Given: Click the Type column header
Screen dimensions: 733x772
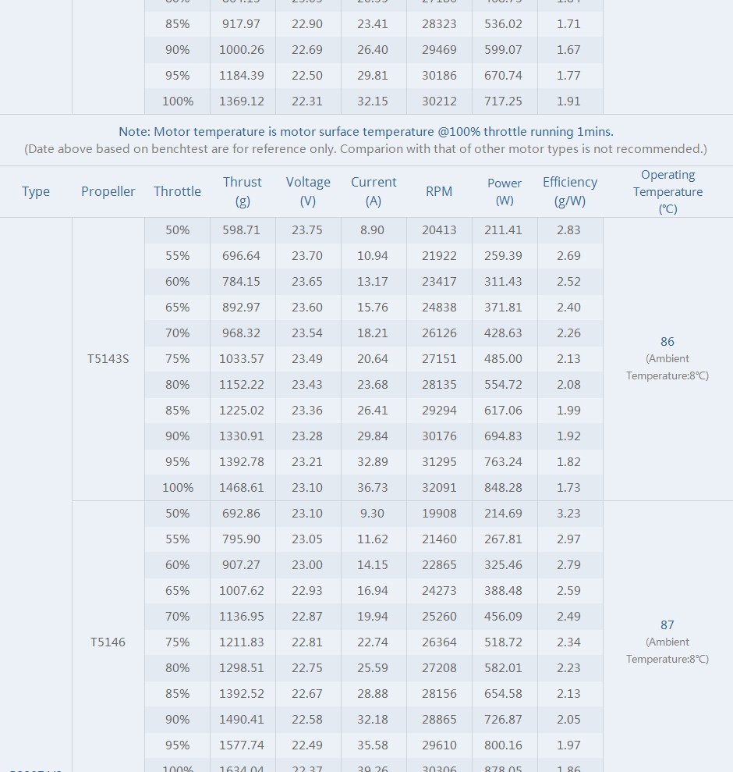Looking at the screenshot, I should click(35, 191).
